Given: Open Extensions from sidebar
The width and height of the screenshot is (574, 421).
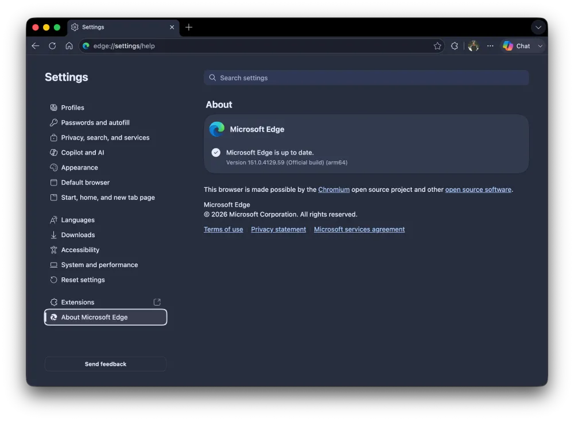Looking at the screenshot, I should pos(106,302).
